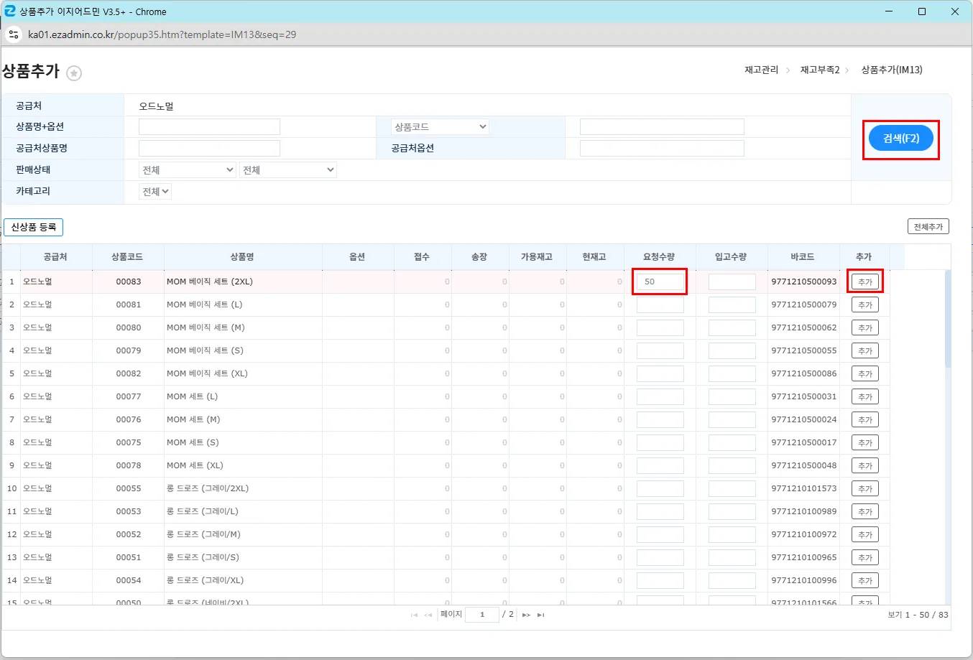The width and height of the screenshot is (973, 660).
Task: Close the 상품추가 popup window
Action: pos(955,11)
